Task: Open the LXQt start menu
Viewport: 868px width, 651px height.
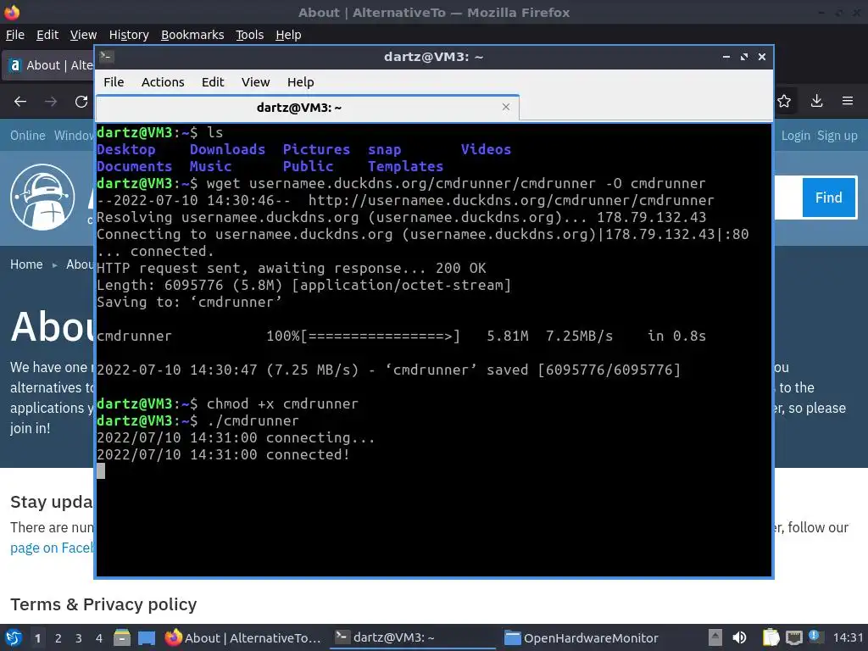Action: point(13,637)
